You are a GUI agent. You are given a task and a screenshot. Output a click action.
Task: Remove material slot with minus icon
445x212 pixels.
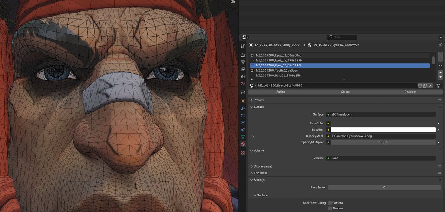(441, 59)
